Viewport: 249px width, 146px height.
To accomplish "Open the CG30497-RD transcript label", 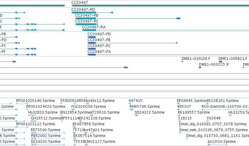I will coord(83,10).
